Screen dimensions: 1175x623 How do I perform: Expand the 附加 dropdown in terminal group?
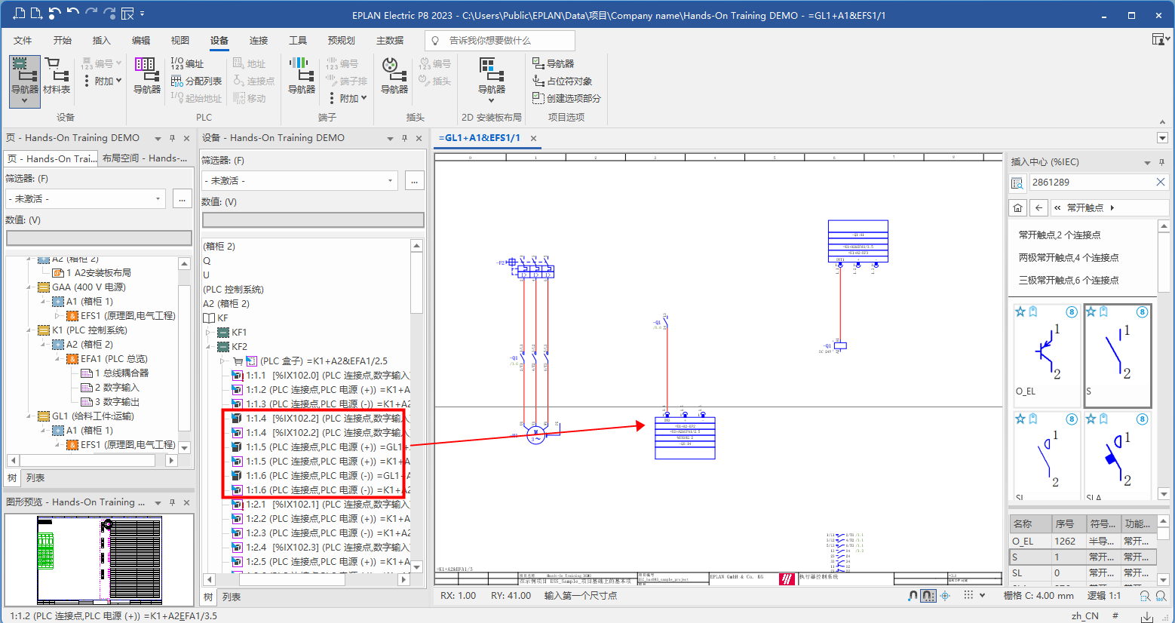click(x=348, y=98)
